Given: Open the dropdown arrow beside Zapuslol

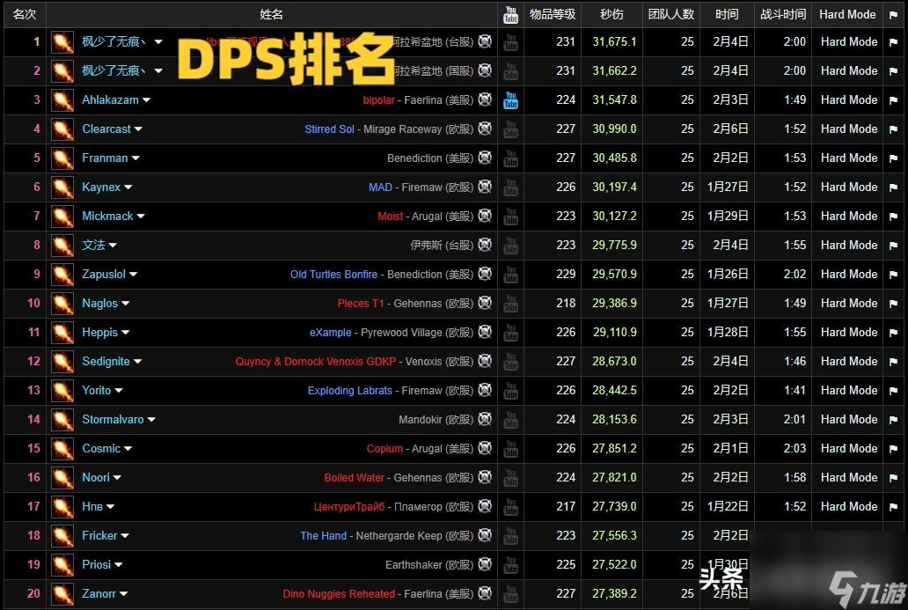Looking at the screenshot, I should pos(133,275).
